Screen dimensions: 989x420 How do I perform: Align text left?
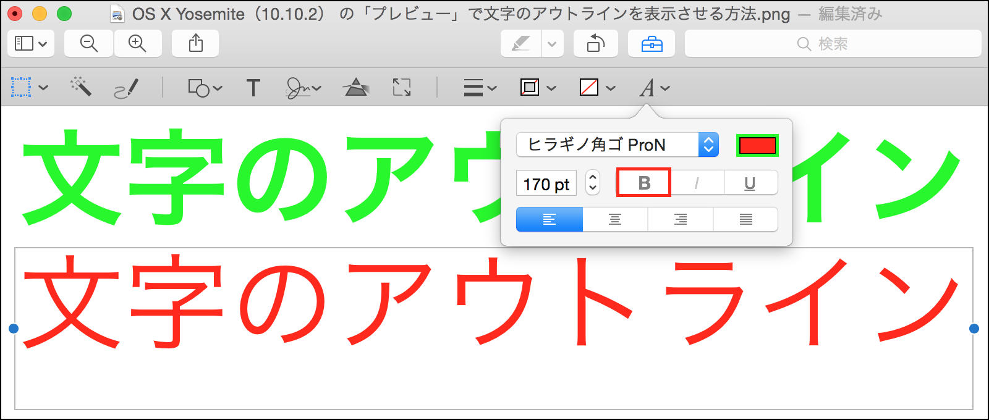pos(550,219)
